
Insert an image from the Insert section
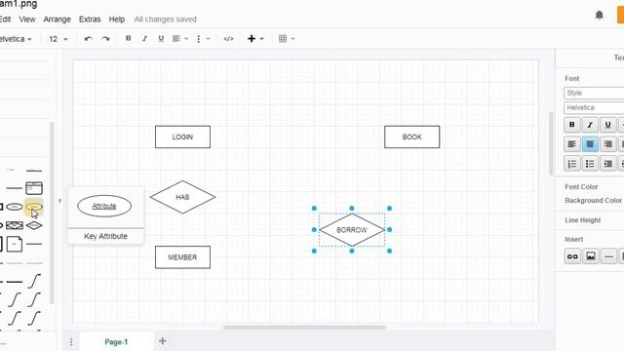591,256
